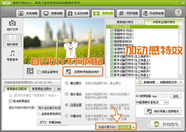Screen dimensions: 186x132
Task: Collapse the 3D或专业效果类 tree group
Action: tap(108, 27)
